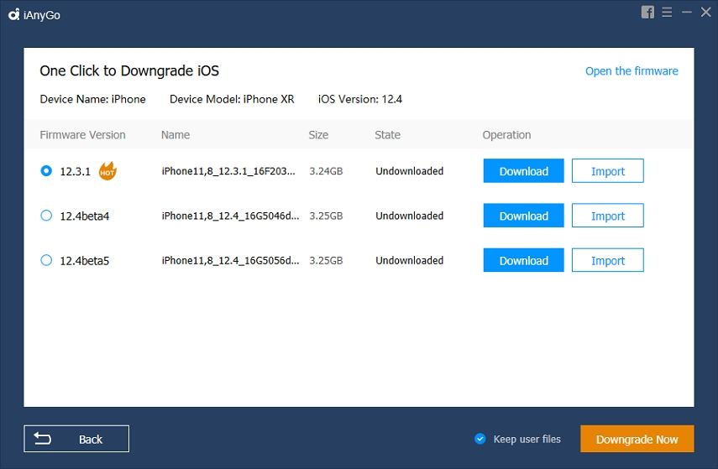The image size is (718, 469).
Task: Toggle the Keep user files checkbox
Action: 480,439
